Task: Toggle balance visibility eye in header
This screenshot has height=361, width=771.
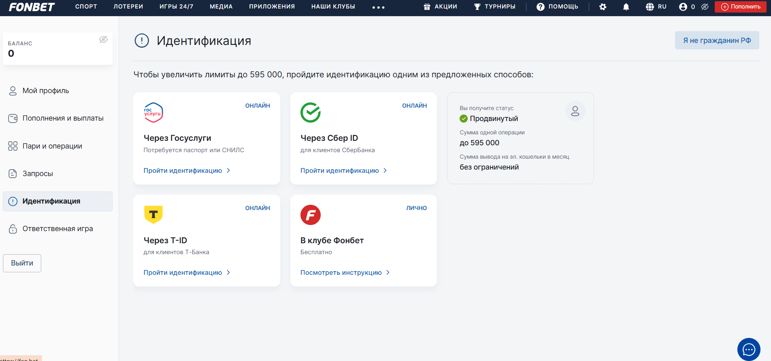Action: tap(705, 7)
